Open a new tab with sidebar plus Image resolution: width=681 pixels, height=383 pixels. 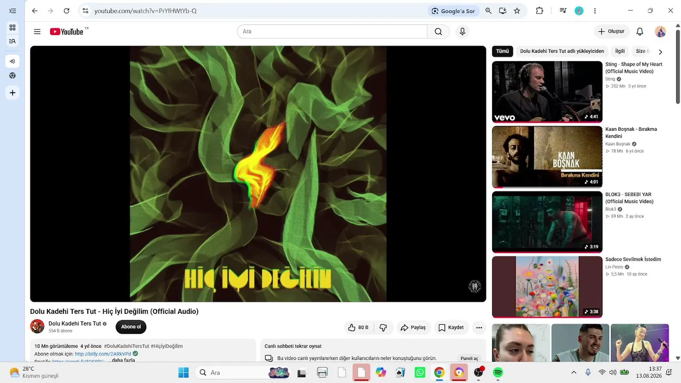12,93
